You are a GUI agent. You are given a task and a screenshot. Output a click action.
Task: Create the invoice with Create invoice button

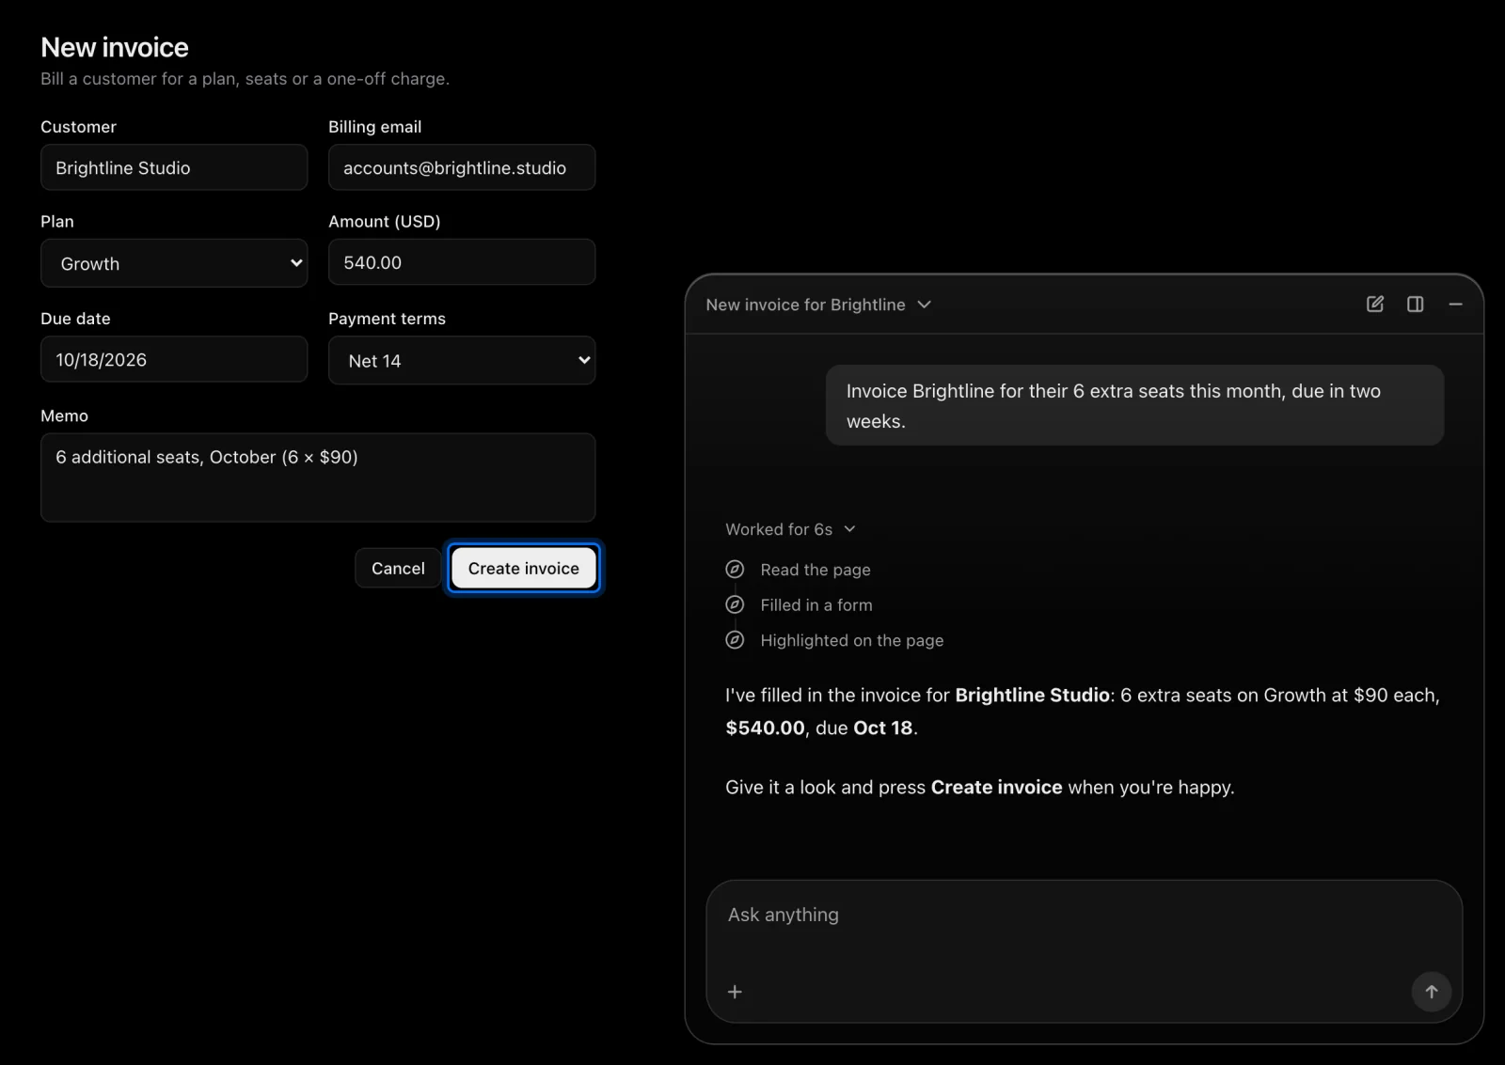(524, 568)
